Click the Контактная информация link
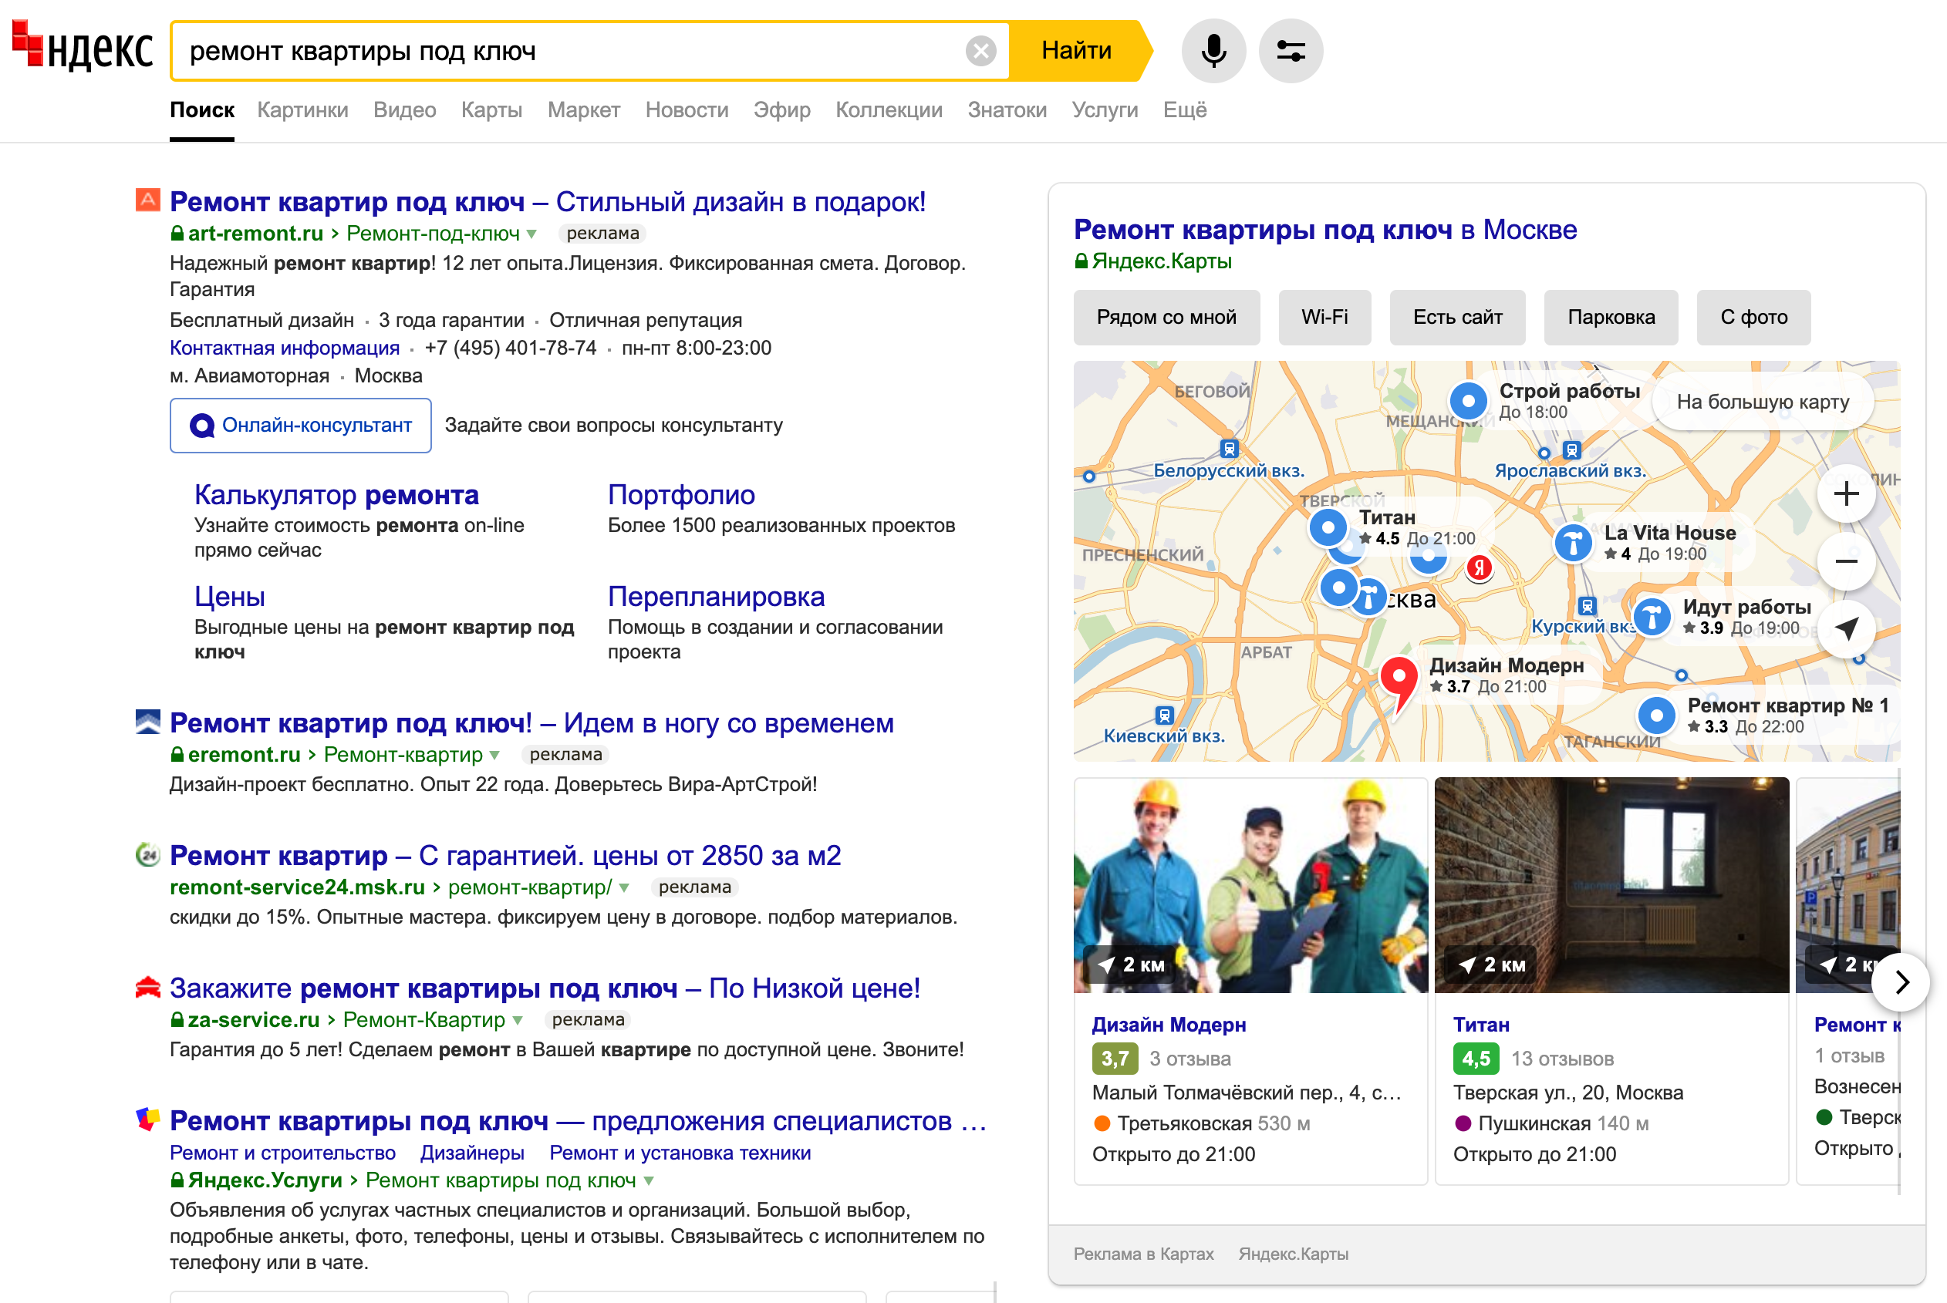The width and height of the screenshot is (1947, 1303). [x=285, y=348]
